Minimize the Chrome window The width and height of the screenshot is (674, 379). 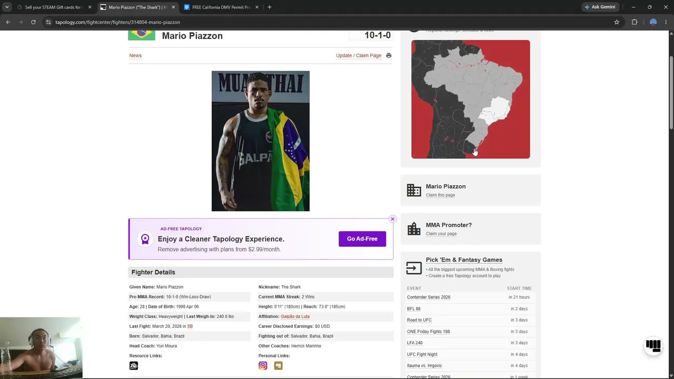(x=633, y=7)
